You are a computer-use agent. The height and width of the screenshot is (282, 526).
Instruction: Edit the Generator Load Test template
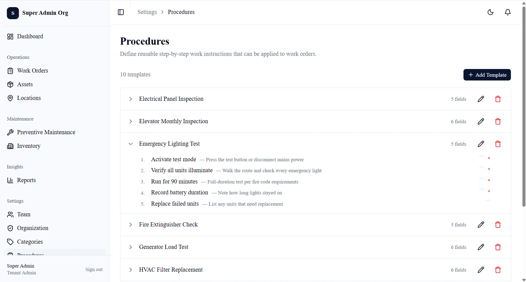[481, 247]
